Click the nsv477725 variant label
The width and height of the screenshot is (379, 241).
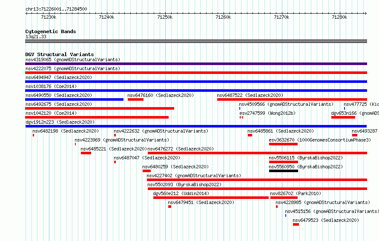click(362, 104)
